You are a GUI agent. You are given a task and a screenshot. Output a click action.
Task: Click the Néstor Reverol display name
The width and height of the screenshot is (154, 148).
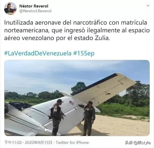(x=34, y=6)
